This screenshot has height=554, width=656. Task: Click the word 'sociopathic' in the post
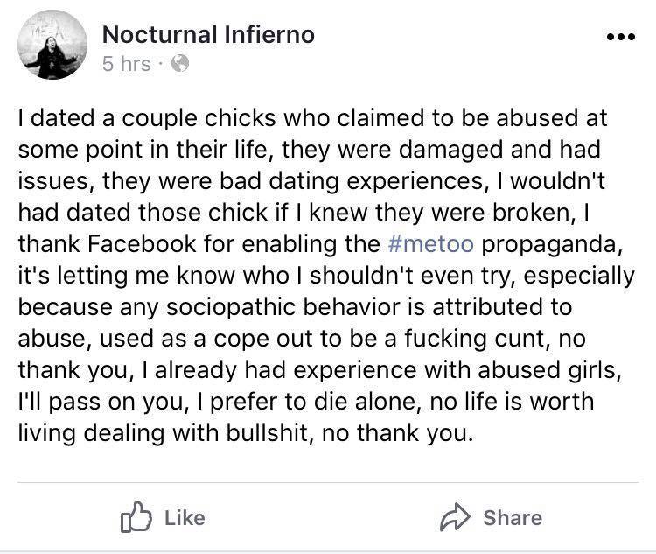[232, 308]
